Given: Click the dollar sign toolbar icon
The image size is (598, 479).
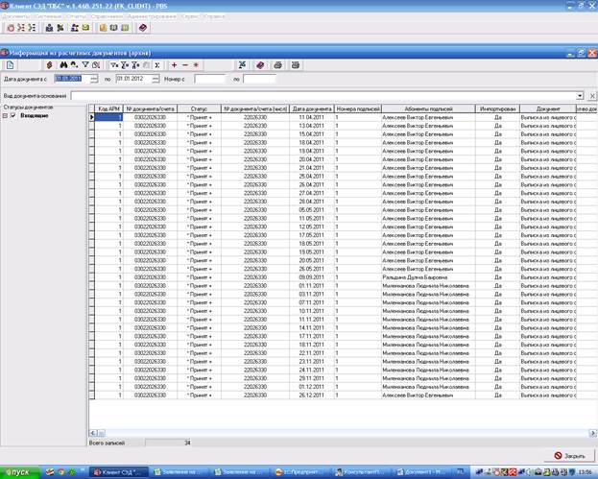Looking at the screenshot, I should tap(49, 65).
